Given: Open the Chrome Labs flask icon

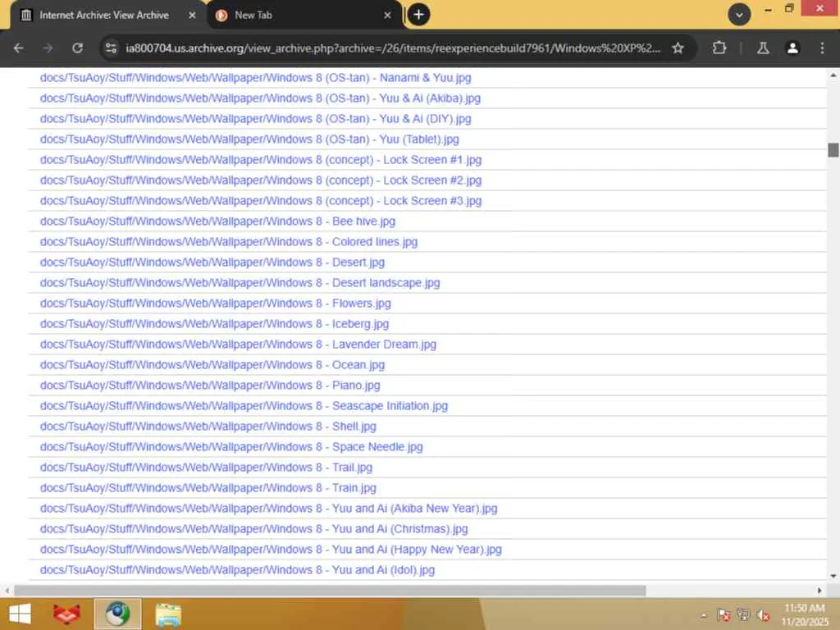Looking at the screenshot, I should pos(763,48).
